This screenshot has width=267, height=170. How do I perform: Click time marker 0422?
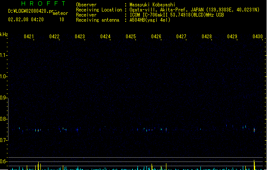[54, 37]
